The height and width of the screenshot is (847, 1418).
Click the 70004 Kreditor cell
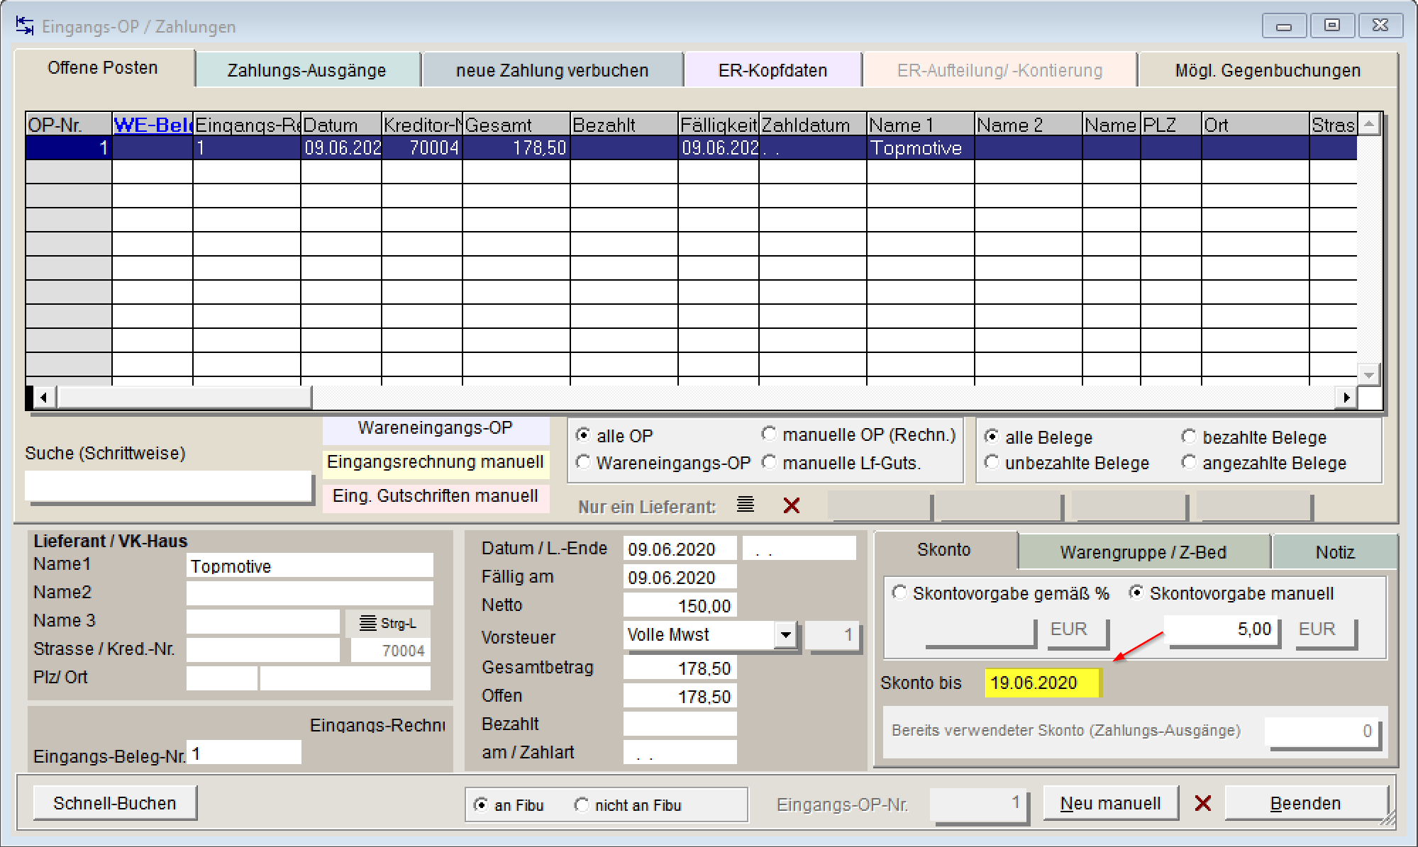point(422,147)
